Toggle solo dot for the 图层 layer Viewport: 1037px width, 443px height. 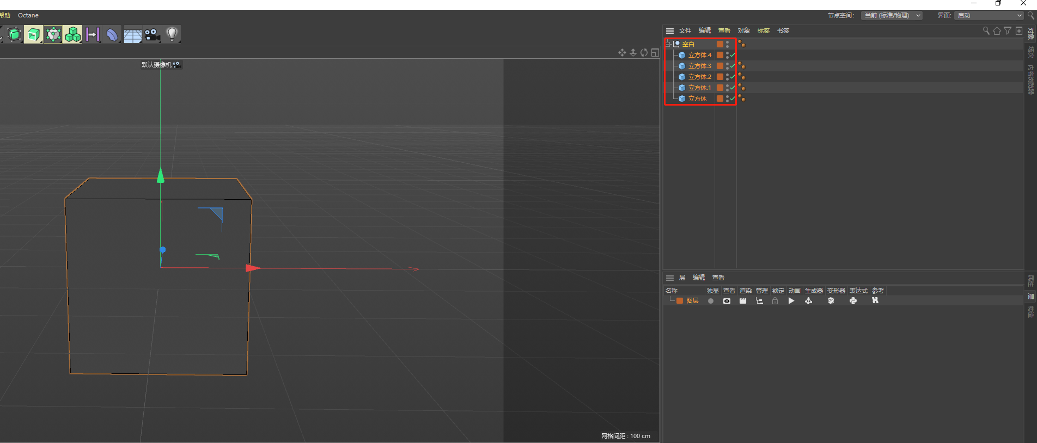click(x=710, y=301)
